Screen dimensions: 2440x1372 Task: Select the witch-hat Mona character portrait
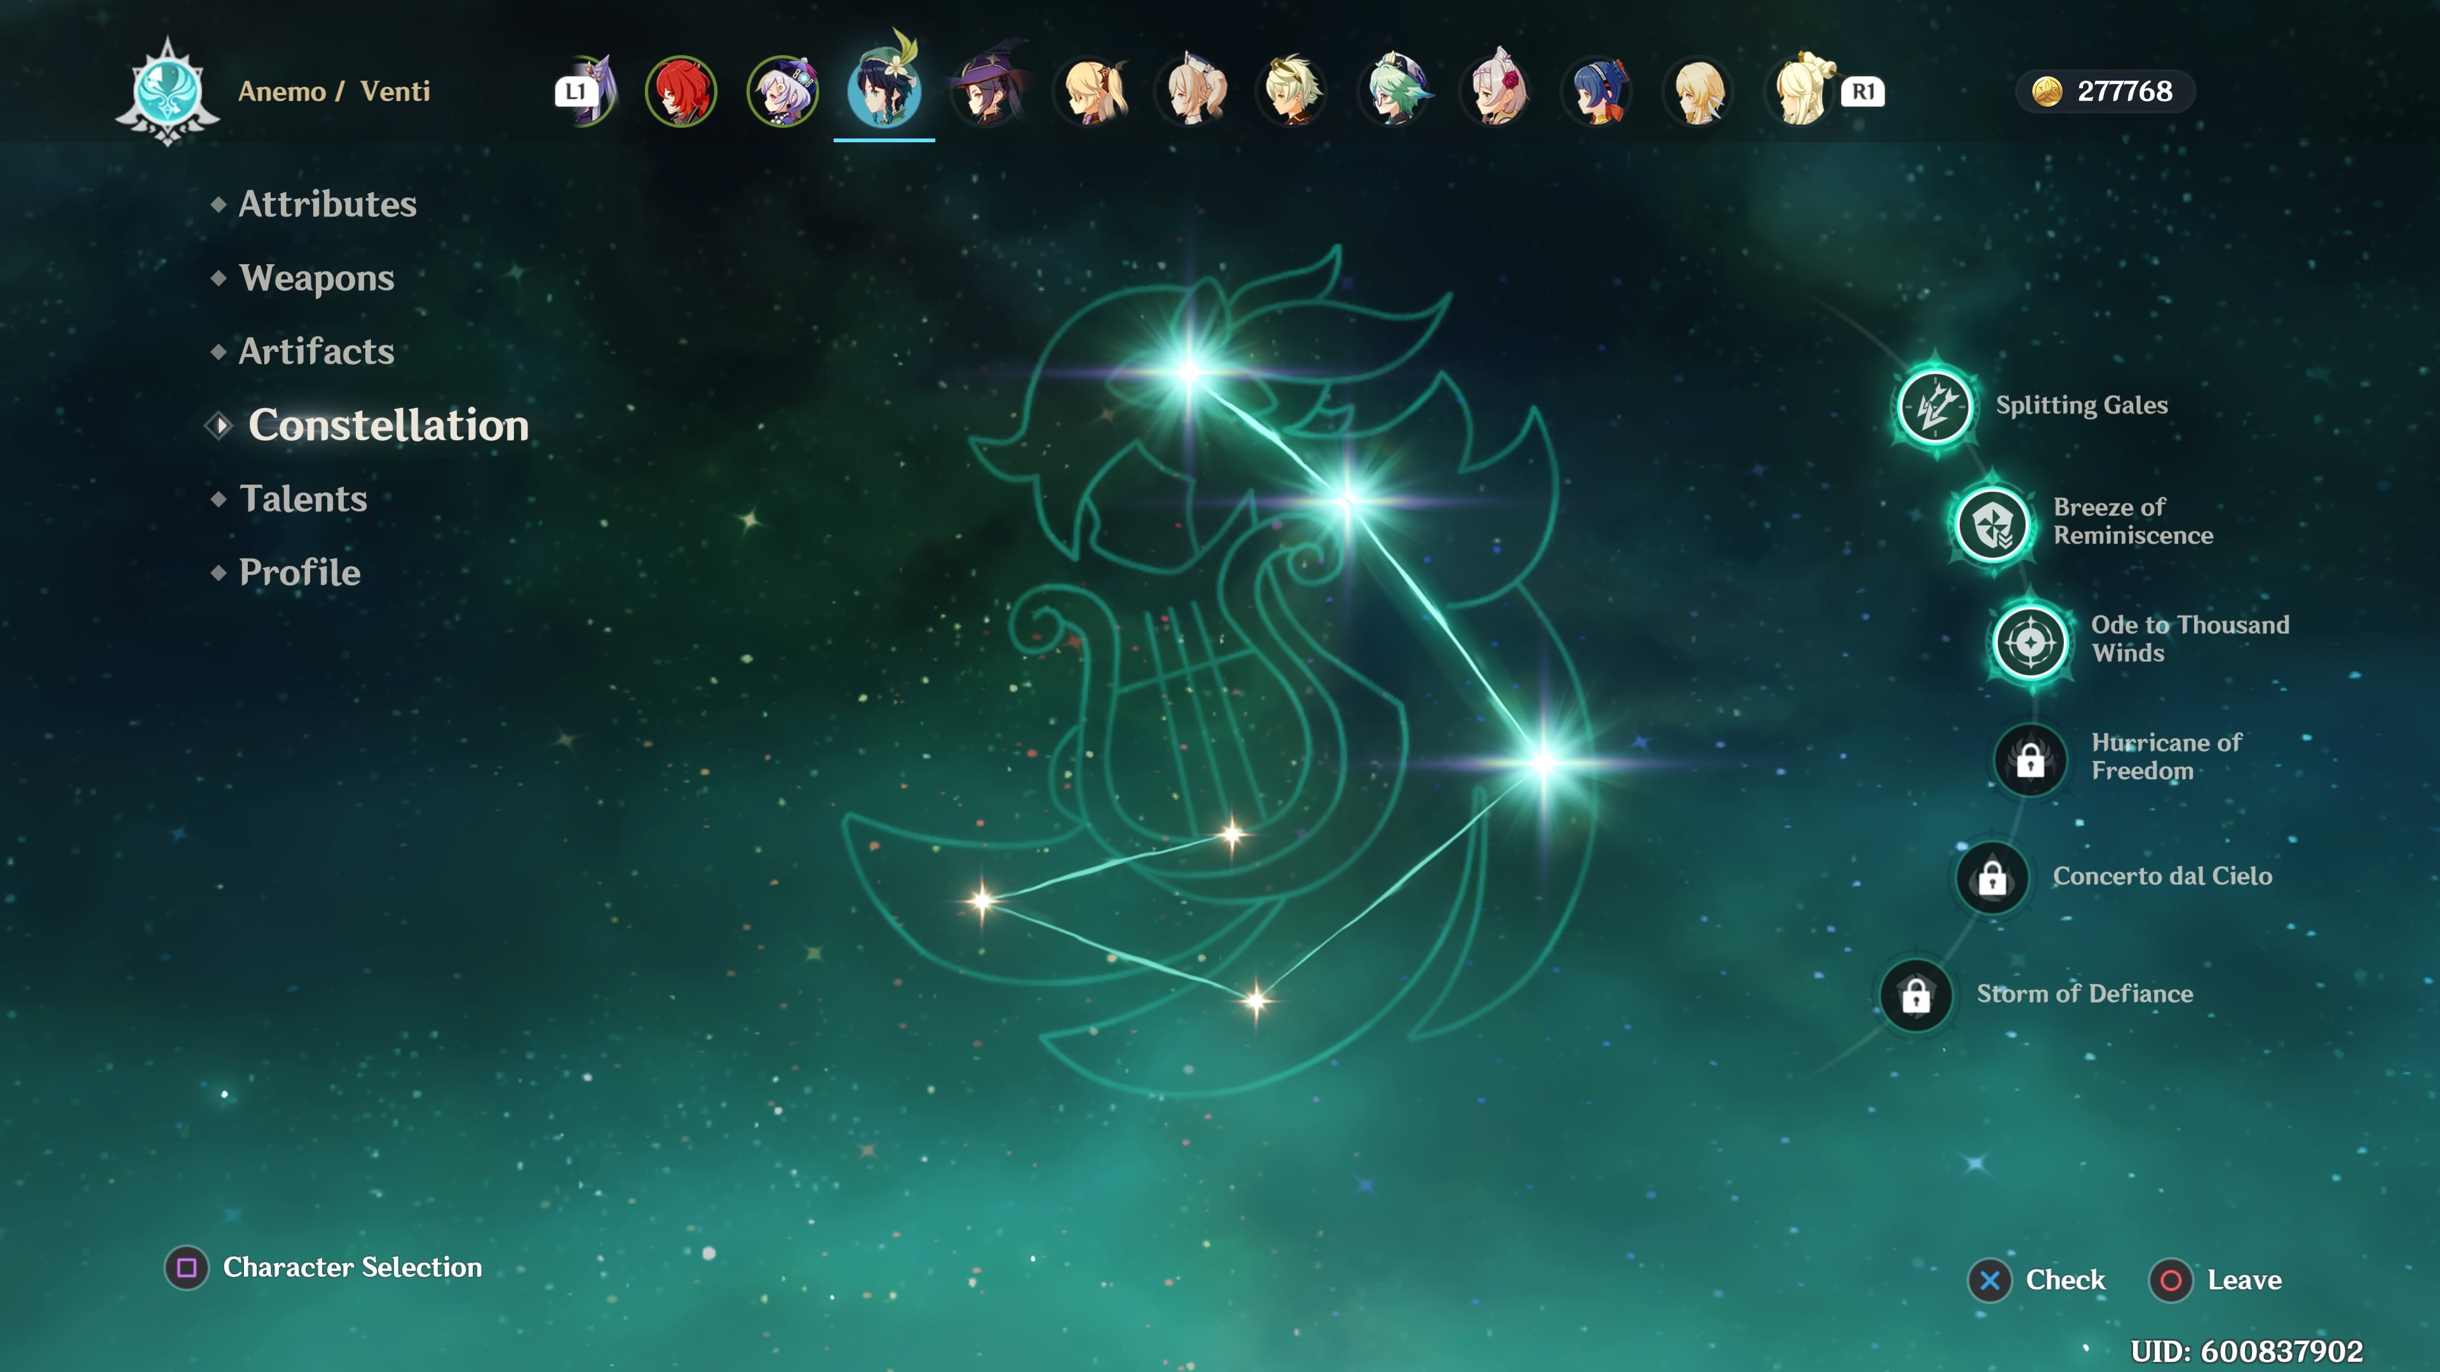coord(988,92)
